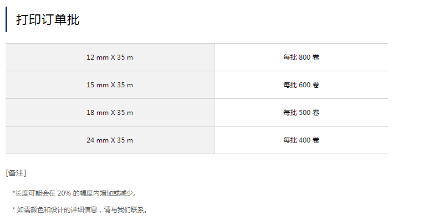Click the word 长度 in first note
The width and height of the screenshot is (444, 221).
21,193
